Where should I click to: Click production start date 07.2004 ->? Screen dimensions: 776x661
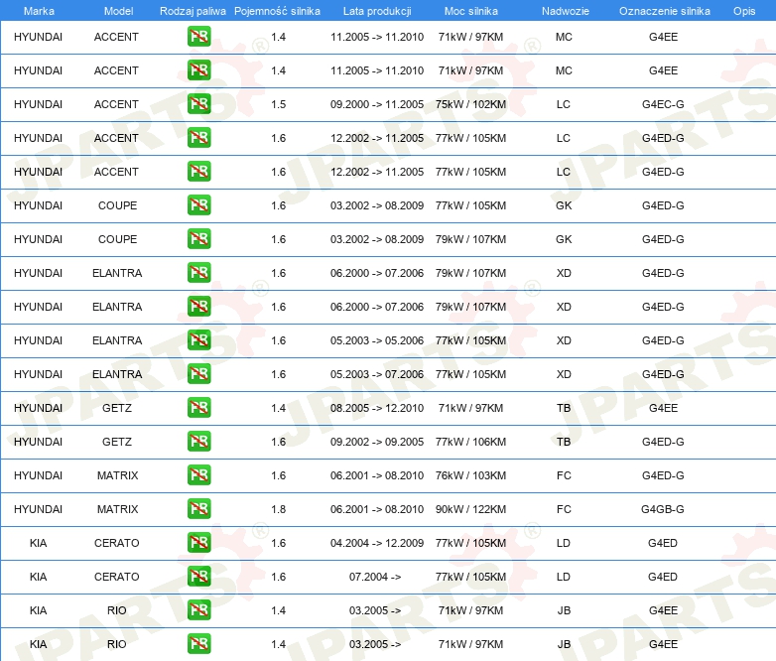click(375, 577)
